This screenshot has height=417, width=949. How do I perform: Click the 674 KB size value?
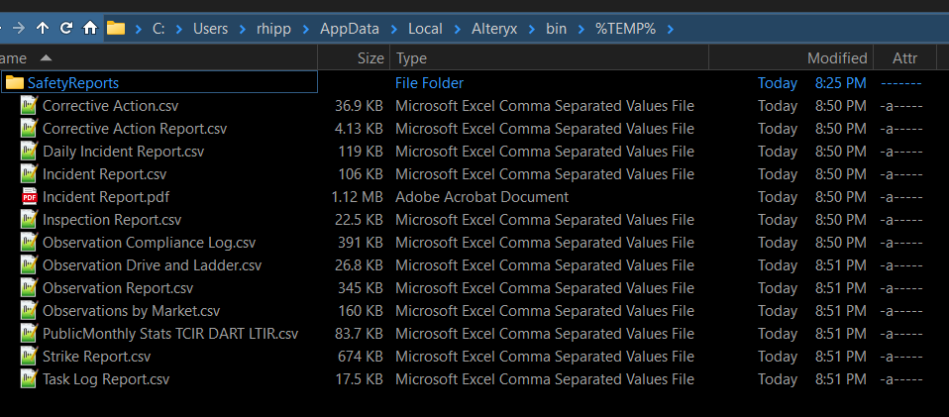361,357
